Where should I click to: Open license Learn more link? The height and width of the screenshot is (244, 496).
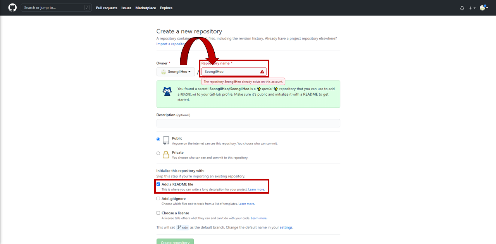[259, 218]
